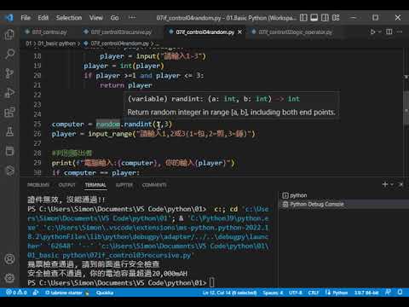
Task: Click the line and column indicator
Action: pyautogui.click(x=230, y=293)
